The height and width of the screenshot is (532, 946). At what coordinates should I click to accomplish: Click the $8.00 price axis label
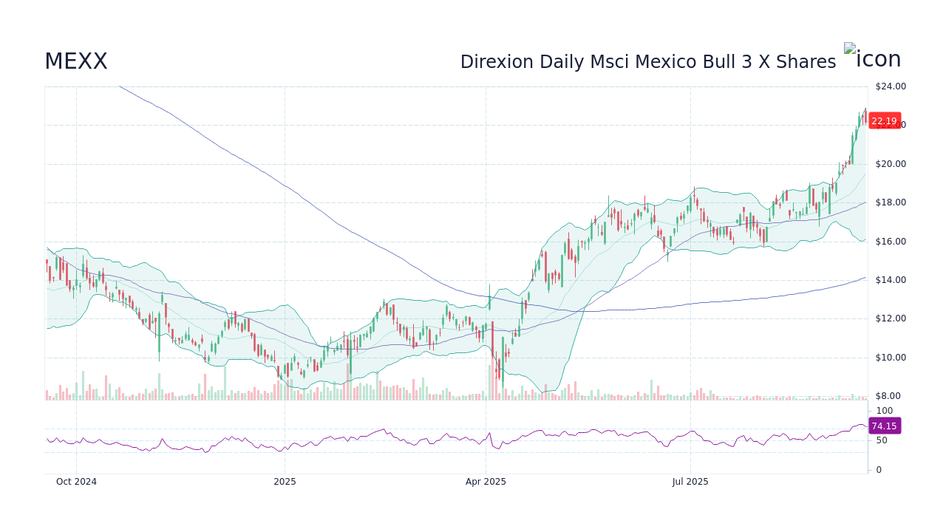pos(888,396)
